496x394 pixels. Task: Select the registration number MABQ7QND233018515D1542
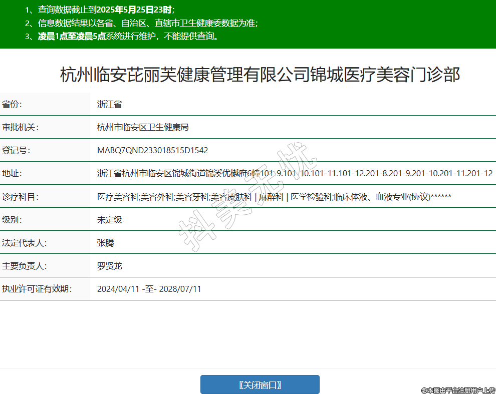152,150
